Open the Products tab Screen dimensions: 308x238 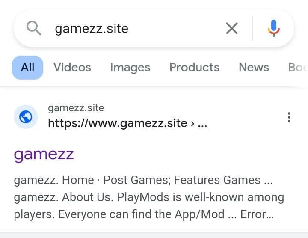[x=194, y=67]
